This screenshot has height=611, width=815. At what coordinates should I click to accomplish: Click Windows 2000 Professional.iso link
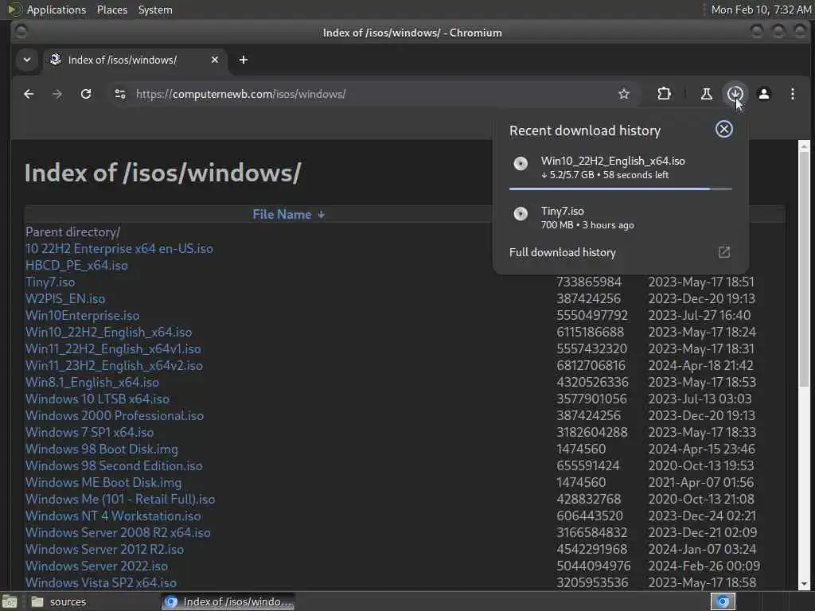[x=115, y=415]
